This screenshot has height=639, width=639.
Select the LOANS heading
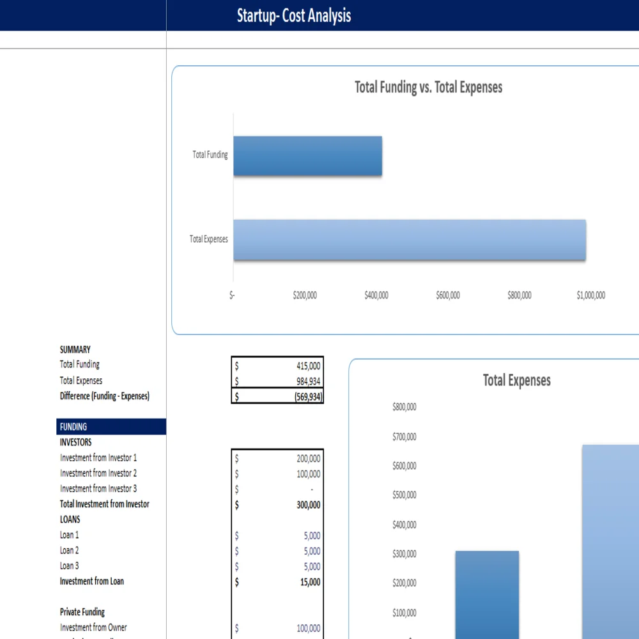pyautogui.click(x=69, y=519)
